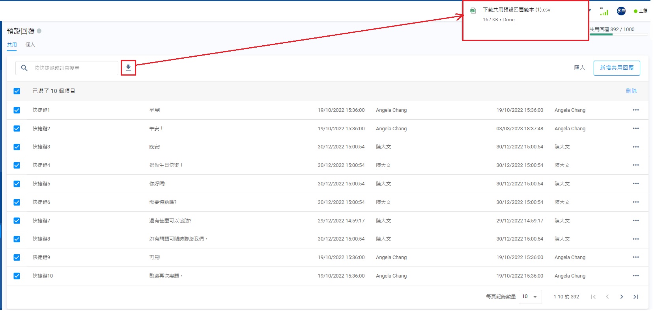Click the message text 還有甚麼可以協助?

tap(170, 221)
